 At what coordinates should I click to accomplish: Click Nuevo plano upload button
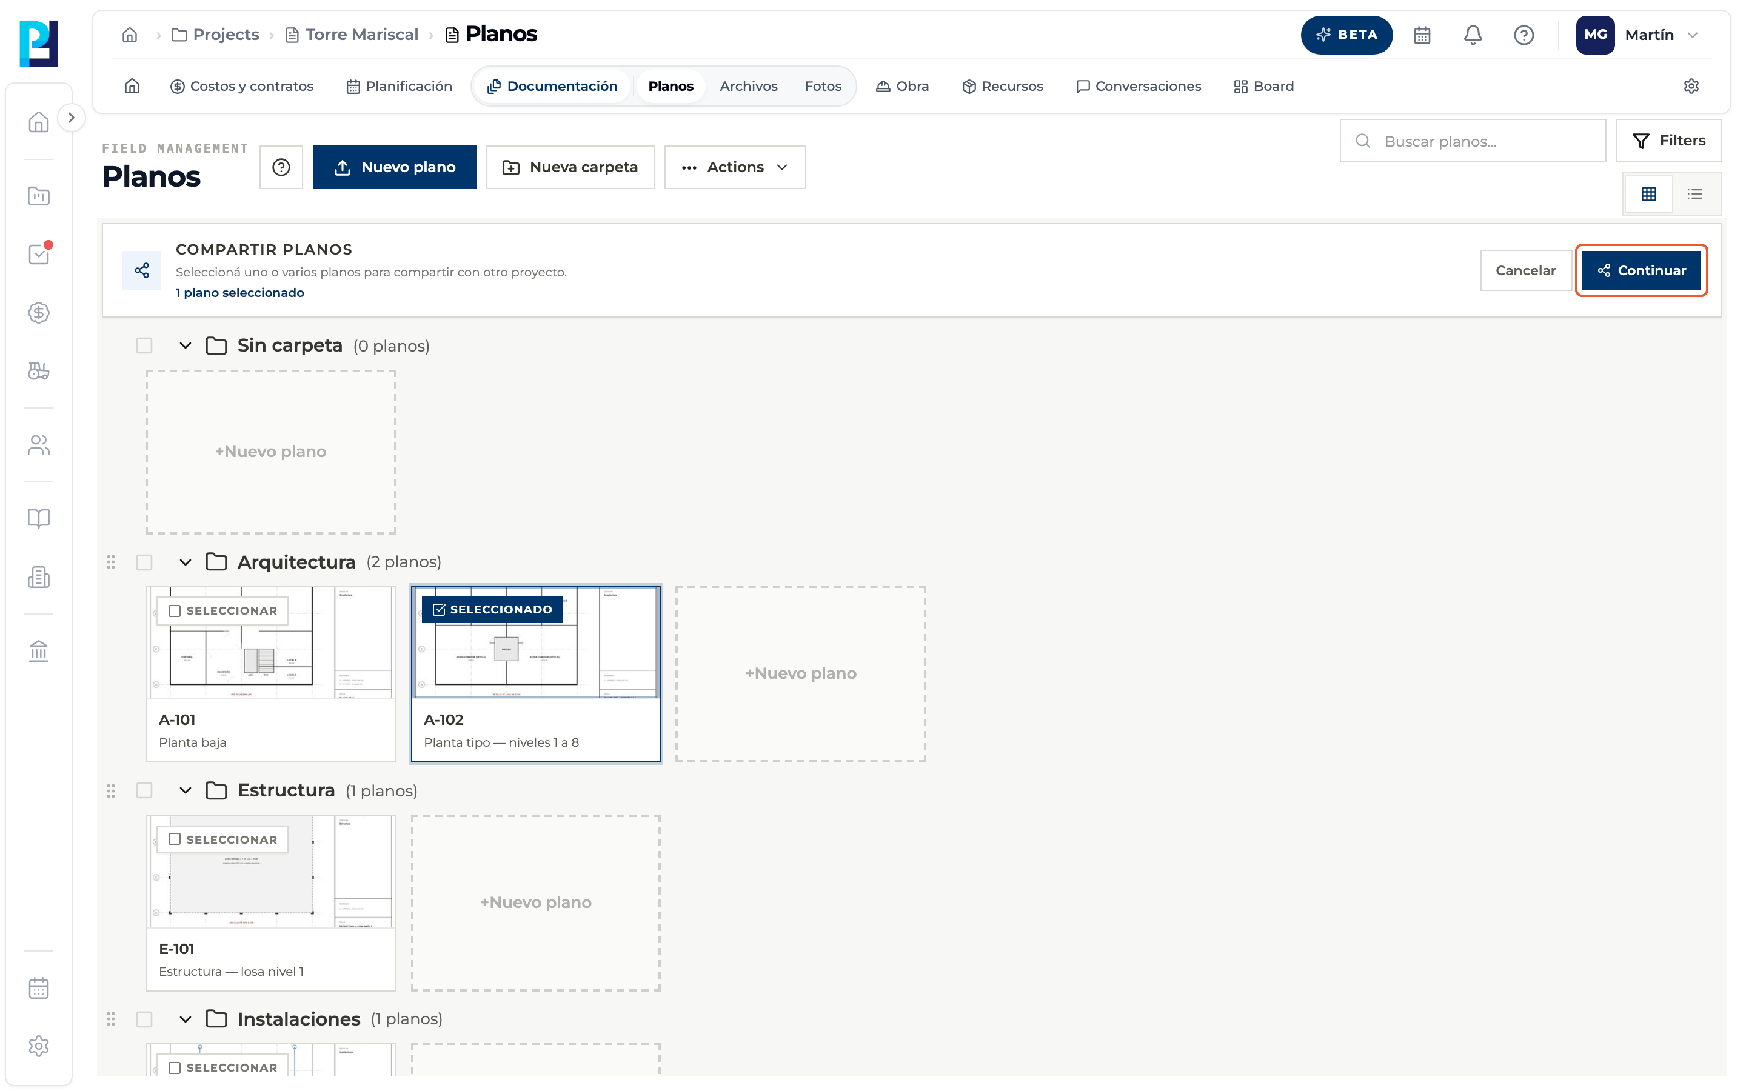tap(394, 167)
